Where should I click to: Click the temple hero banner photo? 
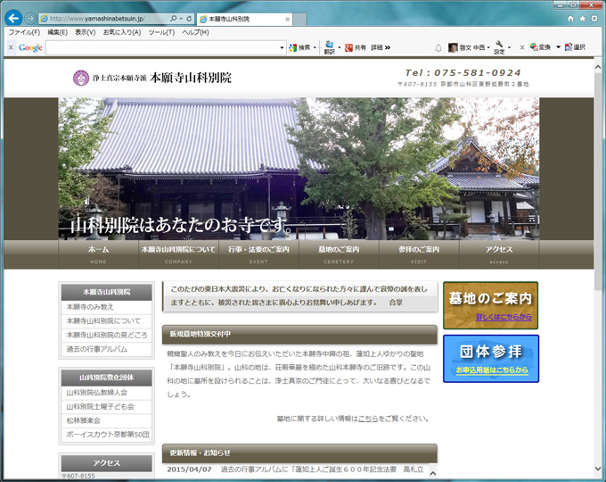coord(299,169)
